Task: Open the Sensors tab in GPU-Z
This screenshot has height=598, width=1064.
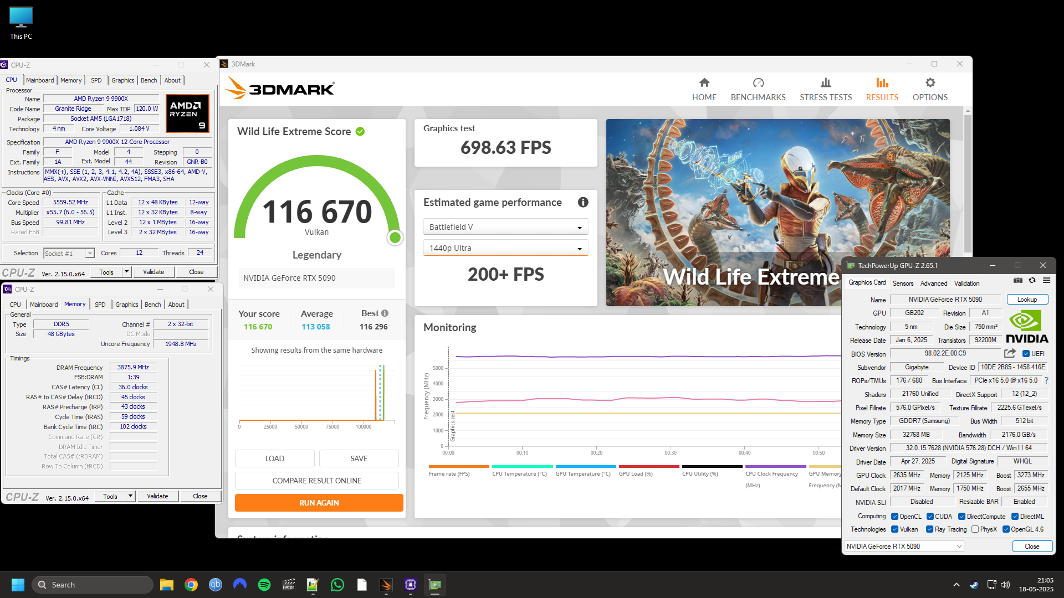Action: (x=903, y=283)
